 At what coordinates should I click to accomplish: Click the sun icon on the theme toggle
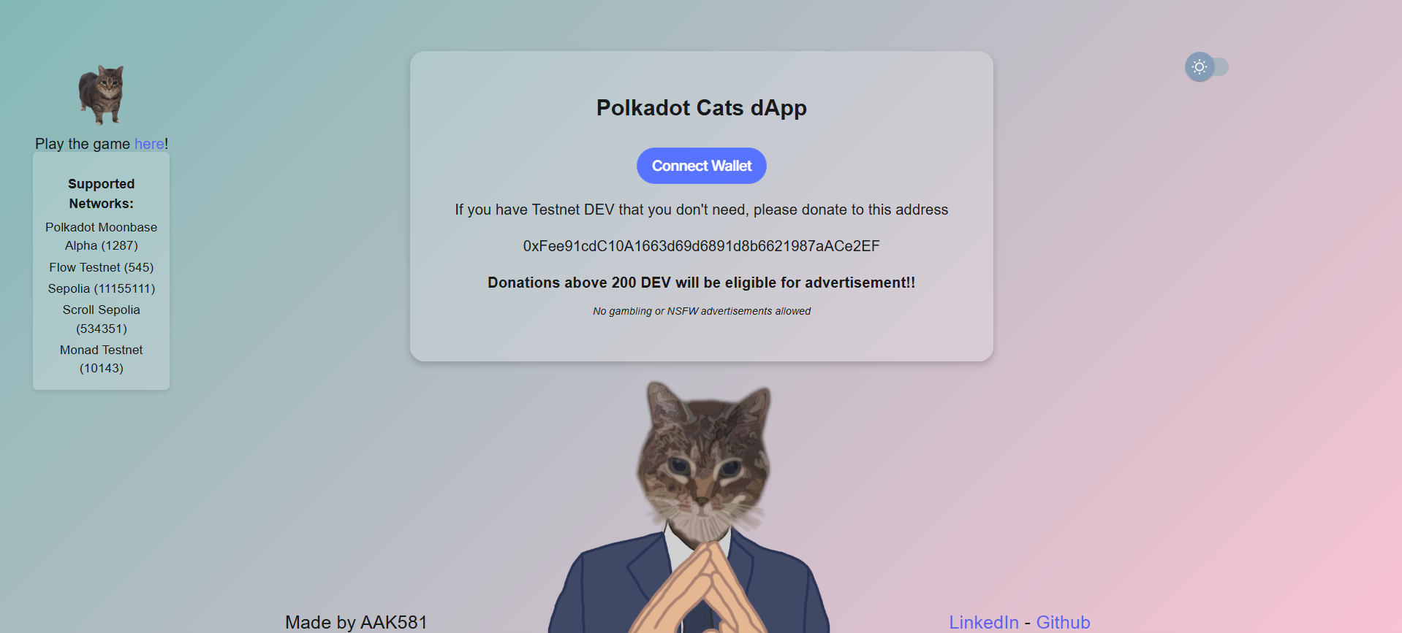(1200, 67)
